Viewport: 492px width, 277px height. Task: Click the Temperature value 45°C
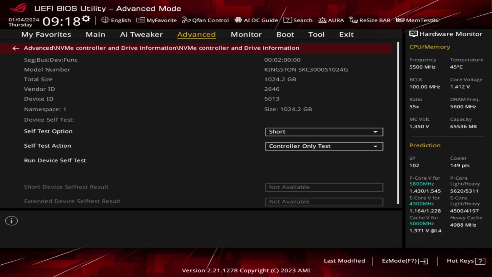click(x=456, y=67)
